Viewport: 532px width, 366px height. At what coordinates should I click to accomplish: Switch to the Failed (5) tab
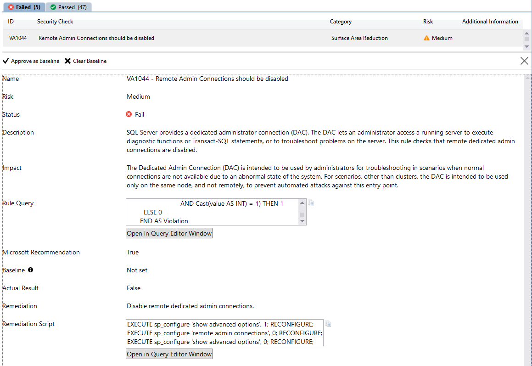tap(24, 7)
